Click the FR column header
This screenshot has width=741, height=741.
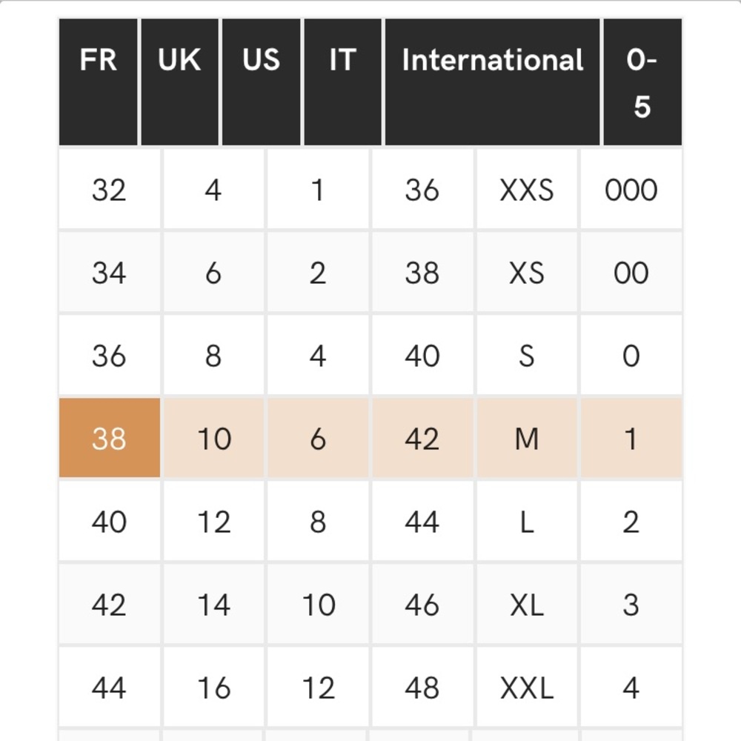point(99,82)
